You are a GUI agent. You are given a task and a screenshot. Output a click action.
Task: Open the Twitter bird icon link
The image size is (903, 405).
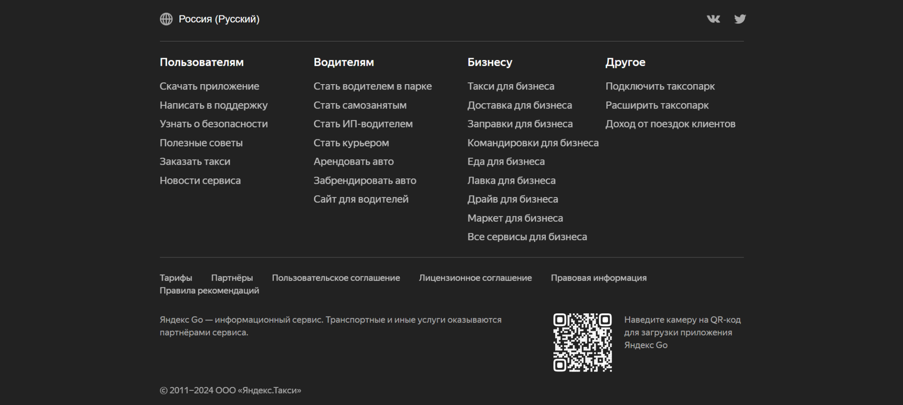pyautogui.click(x=740, y=19)
